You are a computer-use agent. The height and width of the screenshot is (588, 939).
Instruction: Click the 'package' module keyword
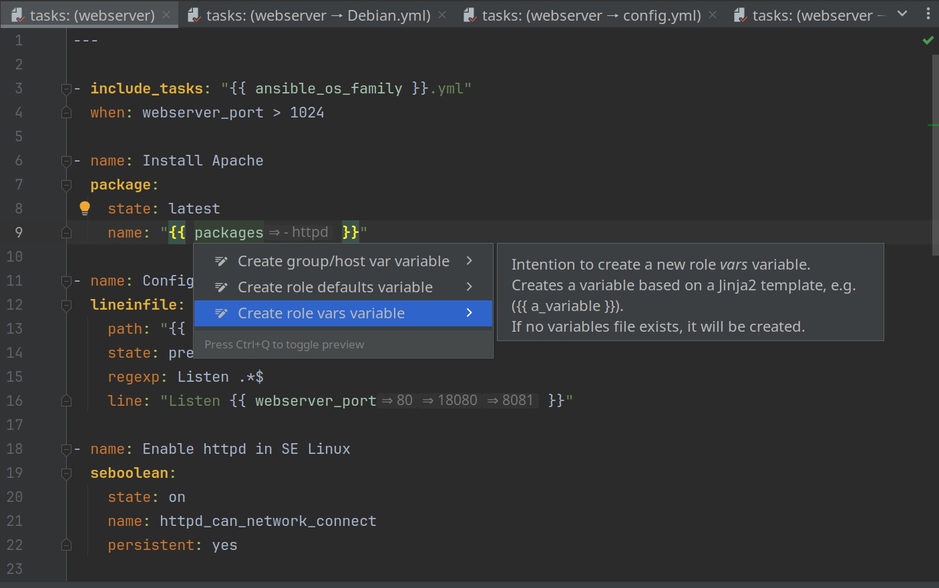pos(121,184)
